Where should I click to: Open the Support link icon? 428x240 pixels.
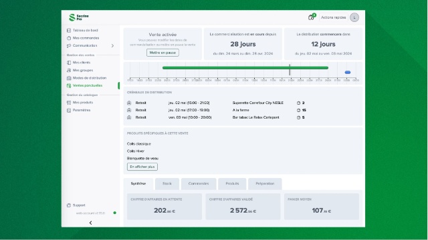coord(69,205)
